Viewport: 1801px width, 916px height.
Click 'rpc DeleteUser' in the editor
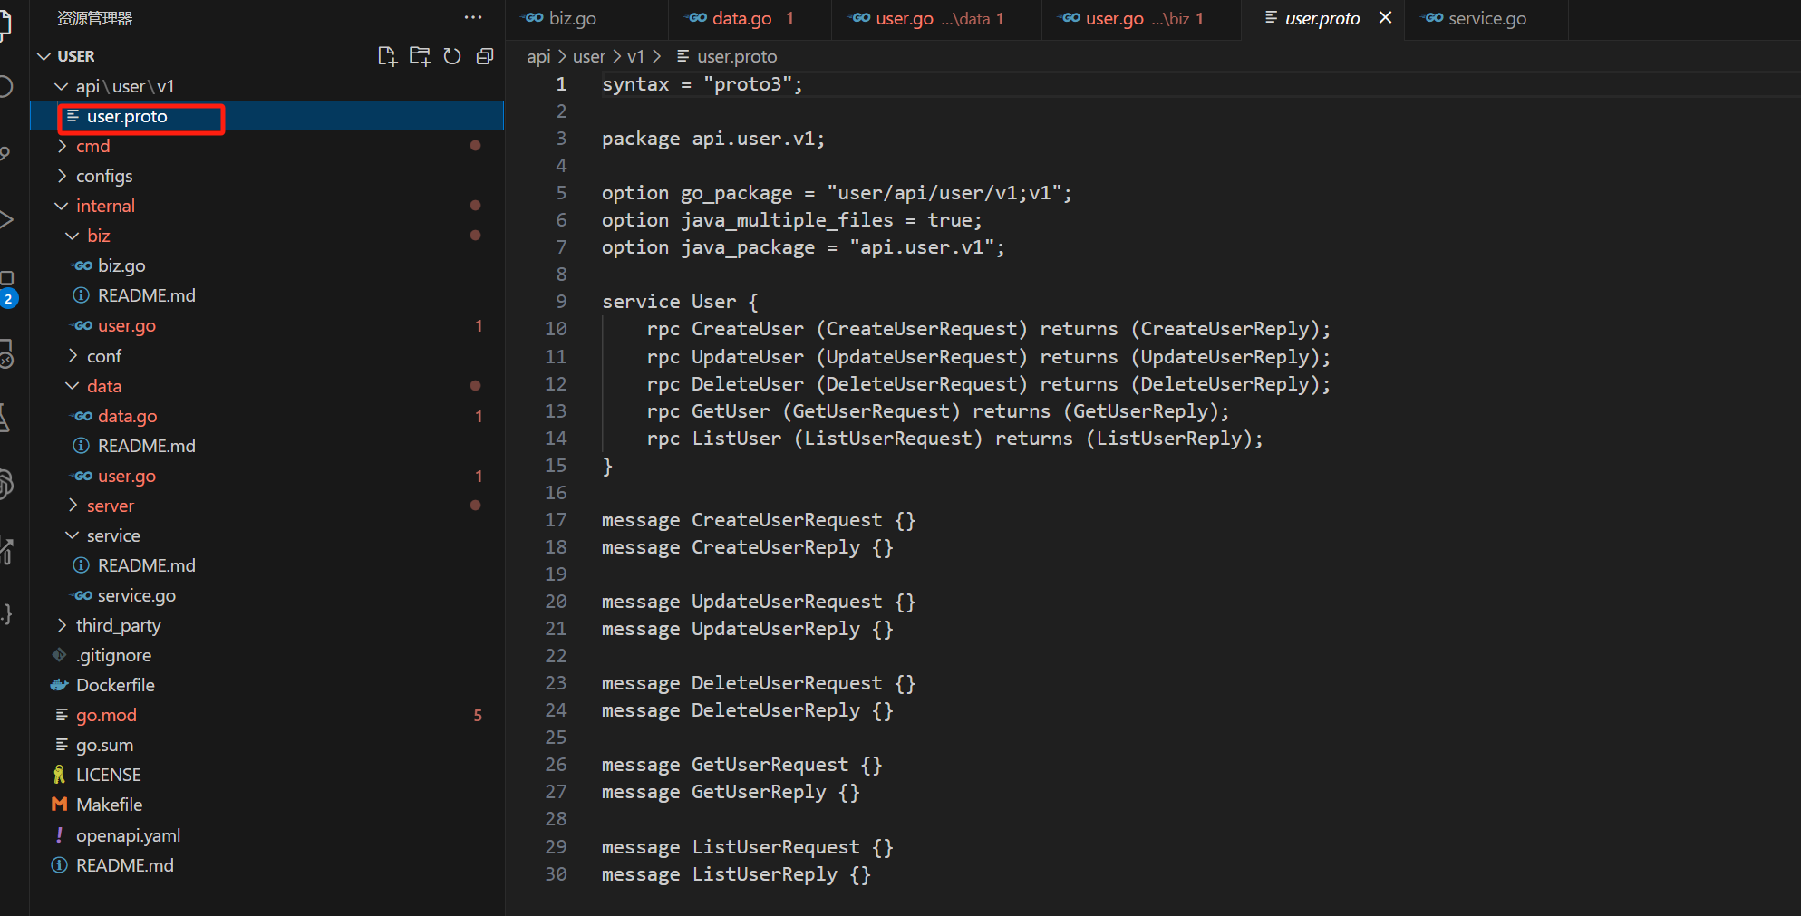coord(725,384)
